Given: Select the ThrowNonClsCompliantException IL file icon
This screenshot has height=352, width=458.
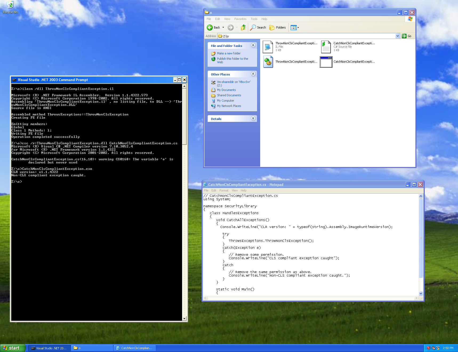Looking at the screenshot, I should [x=268, y=47].
